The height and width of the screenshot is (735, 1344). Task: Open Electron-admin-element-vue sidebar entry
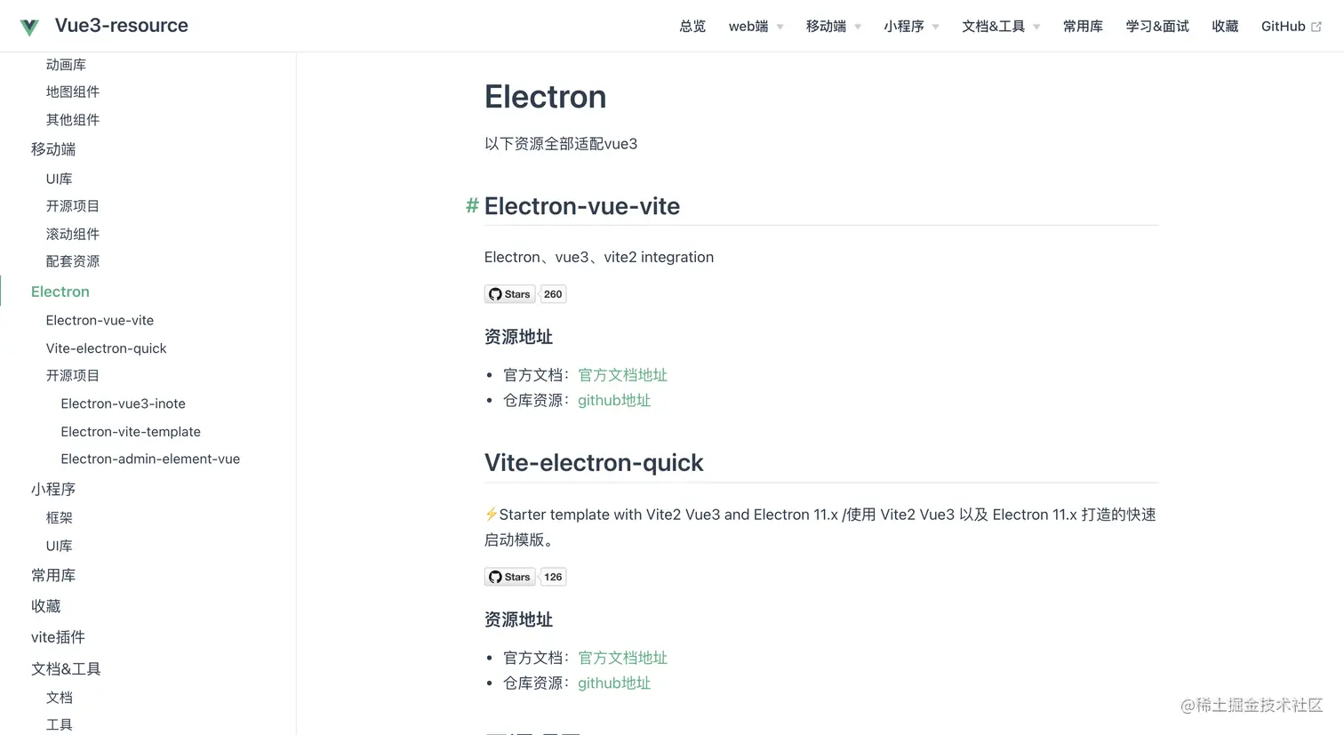(150, 459)
